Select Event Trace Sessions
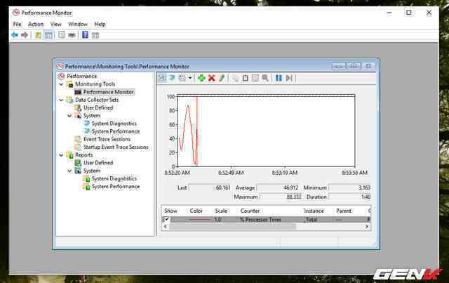This screenshot has height=283, width=449. point(107,139)
